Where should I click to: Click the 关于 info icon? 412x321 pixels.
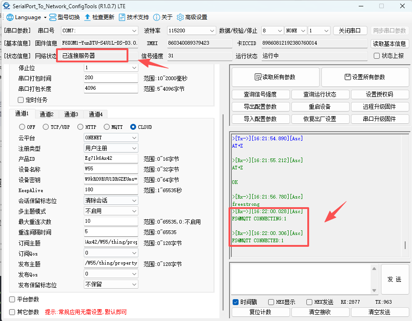click(157, 17)
